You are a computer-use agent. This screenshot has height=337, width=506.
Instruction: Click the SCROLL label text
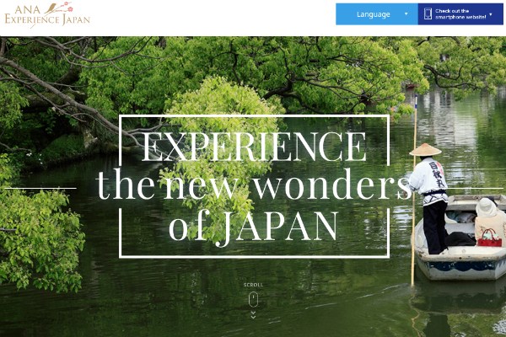point(253,285)
